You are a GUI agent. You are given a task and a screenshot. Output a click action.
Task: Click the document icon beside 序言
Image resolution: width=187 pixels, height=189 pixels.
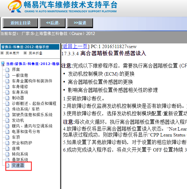(7, 70)
